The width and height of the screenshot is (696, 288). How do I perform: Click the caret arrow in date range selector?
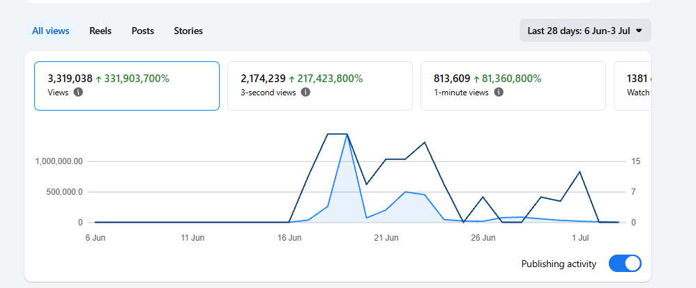click(639, 31)
